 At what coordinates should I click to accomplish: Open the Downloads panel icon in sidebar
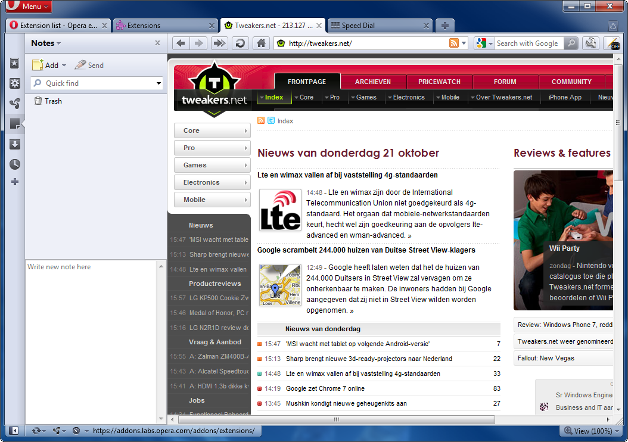(x=15, y=144)
